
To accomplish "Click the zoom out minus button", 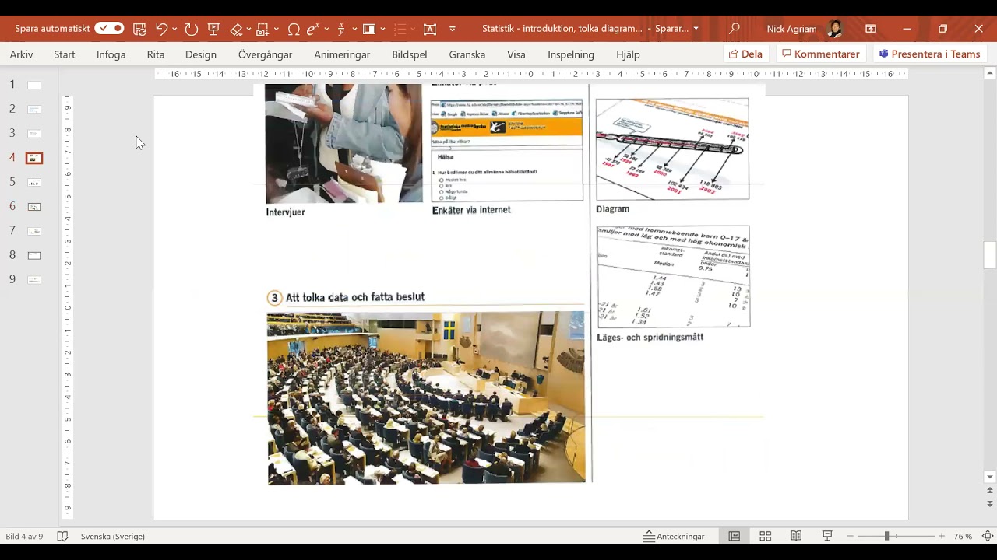I will 851,537.
